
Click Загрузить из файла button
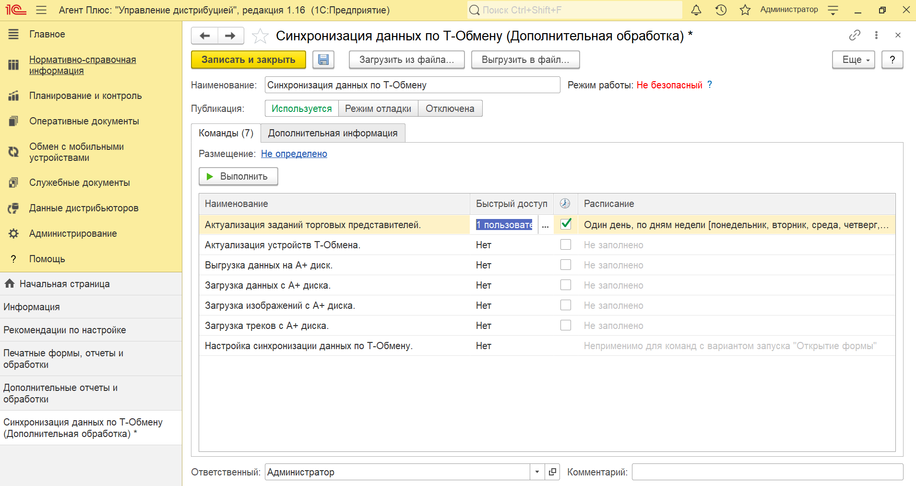click(406, 60)
